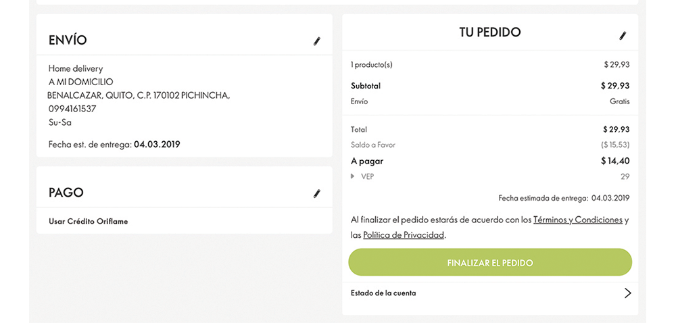Select the Estado de la cuenta label
The image size is (676, 323).
[x=383, y=293]
